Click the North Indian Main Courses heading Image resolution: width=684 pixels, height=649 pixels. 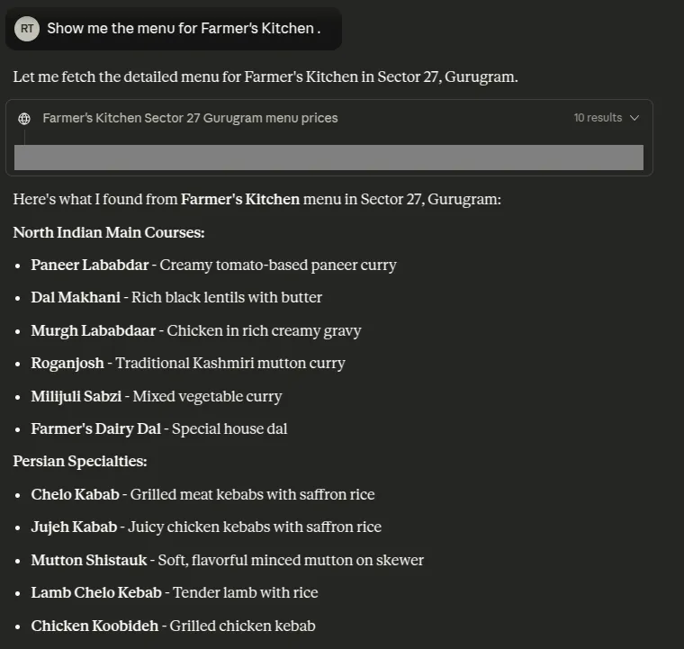[x=109, y=232]
